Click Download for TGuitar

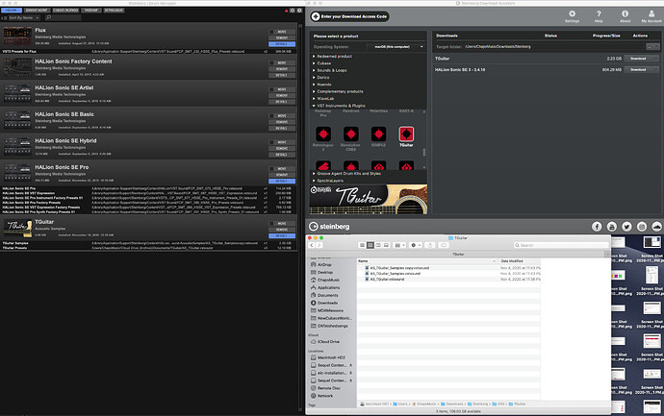click(640, 59)
